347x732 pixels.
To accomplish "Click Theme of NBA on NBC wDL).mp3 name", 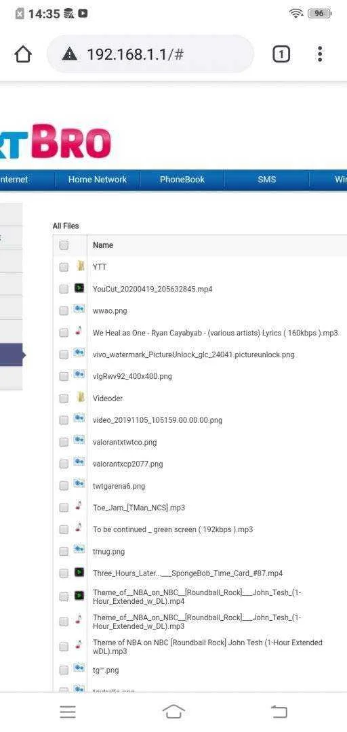I will click(x=207, y=647).
